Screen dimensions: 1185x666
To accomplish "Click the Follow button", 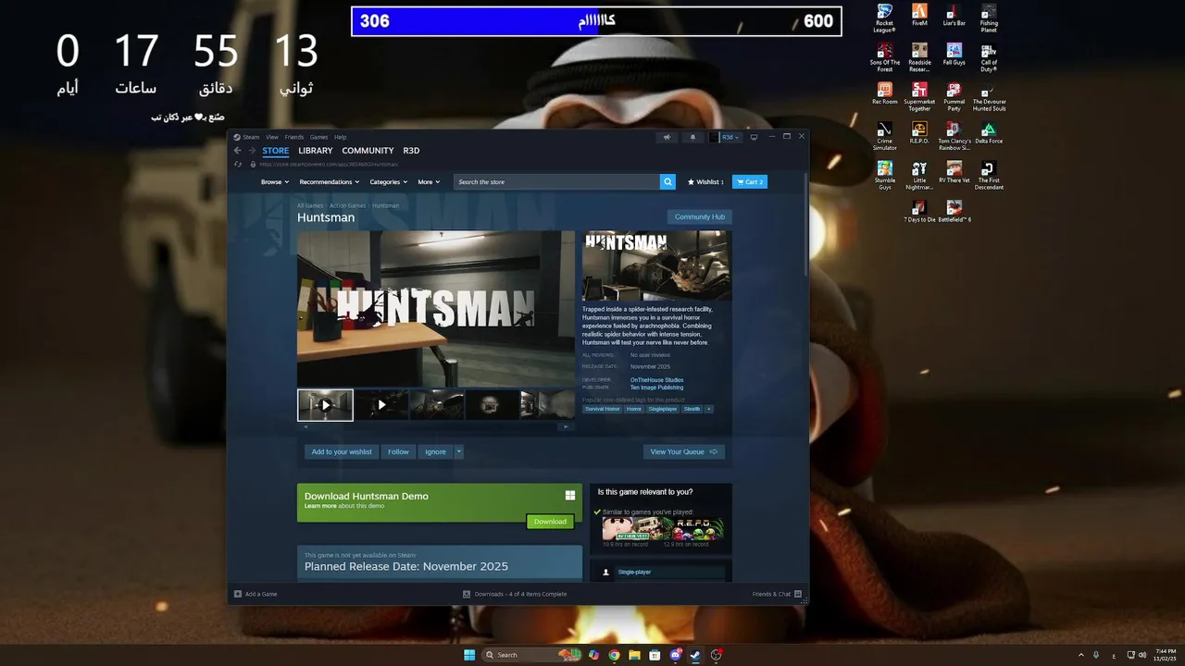I will pos(398,451).
